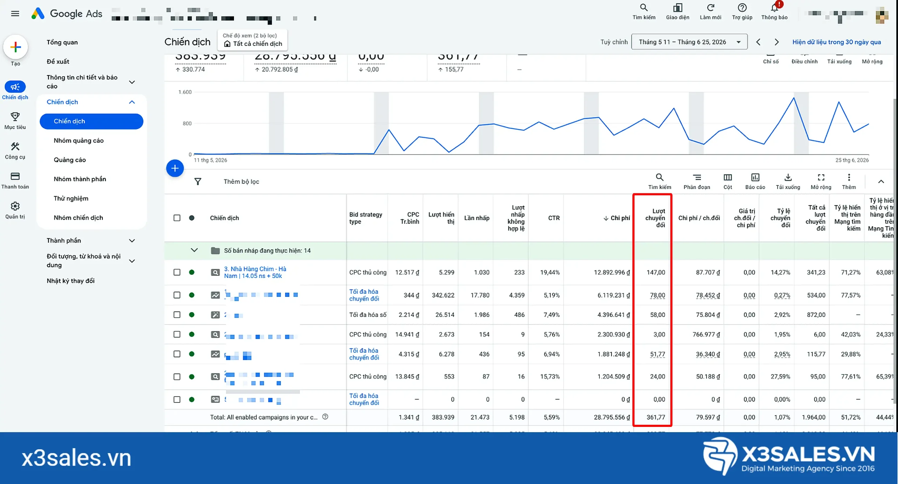Screen dimensions: 898x484
Task: Open the view mode Tất cả chiến dịch selector
Action: pyautogui.click(x=252, y=40)
